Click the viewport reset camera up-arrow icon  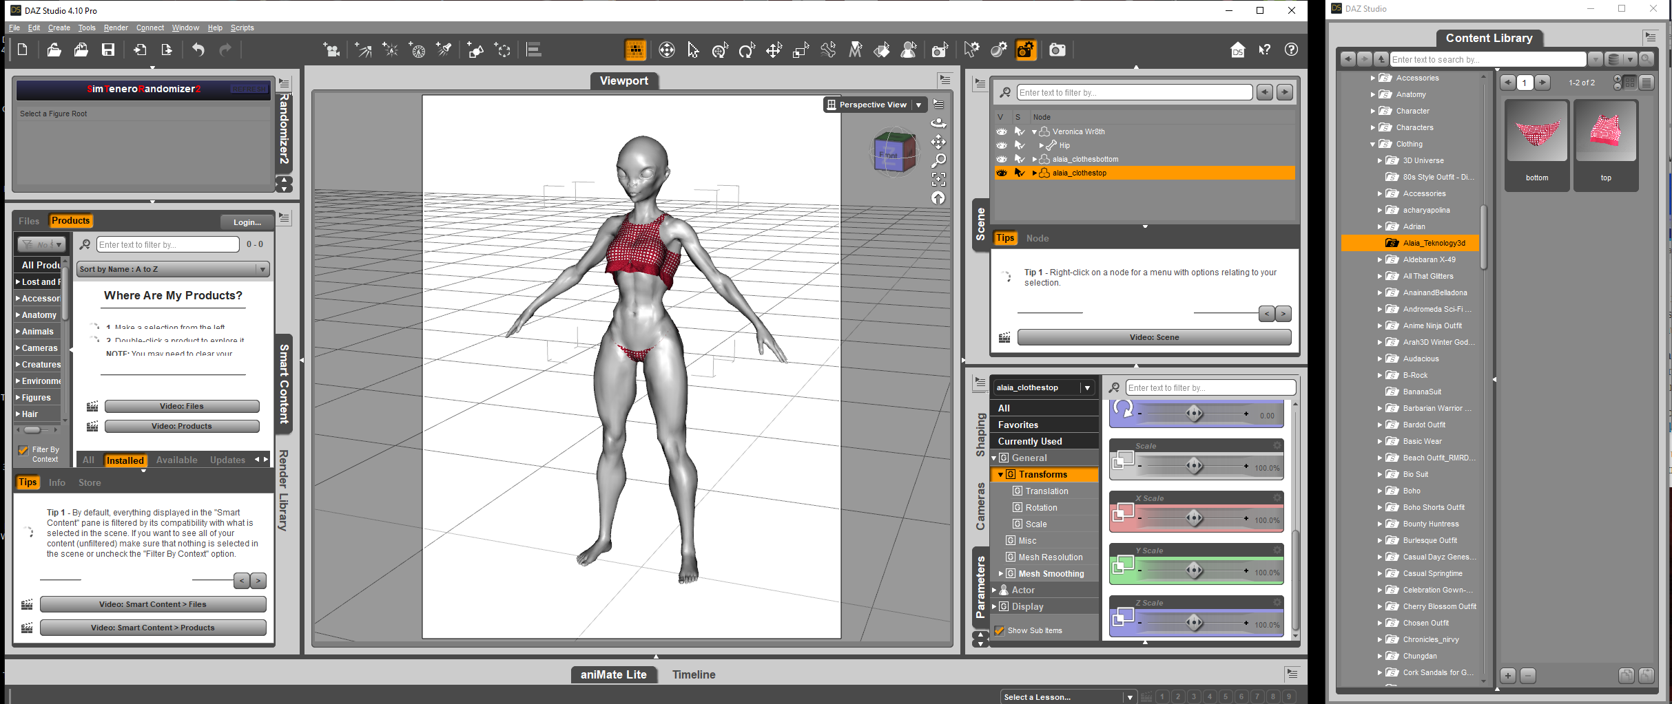[938, 198]
